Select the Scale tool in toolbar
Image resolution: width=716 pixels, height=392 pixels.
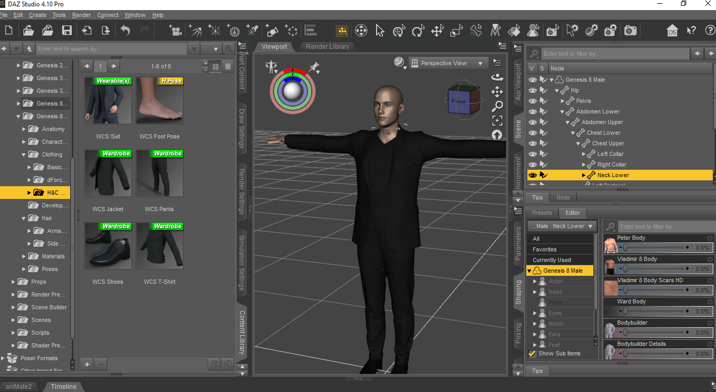456,30
